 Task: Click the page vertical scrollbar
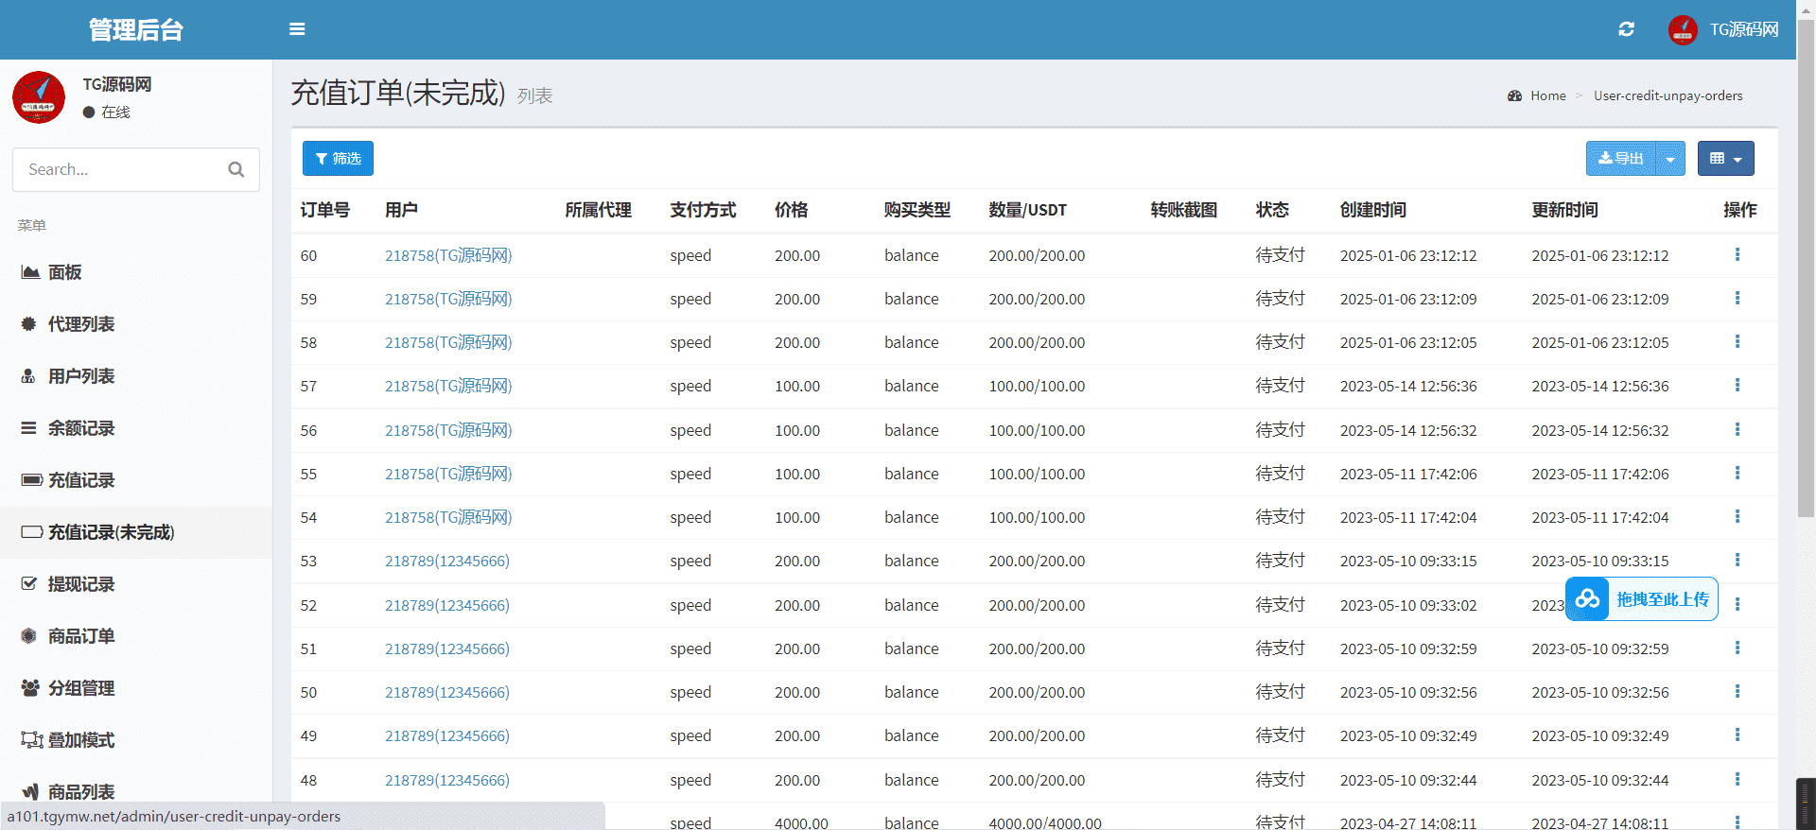coord(1806,284)
